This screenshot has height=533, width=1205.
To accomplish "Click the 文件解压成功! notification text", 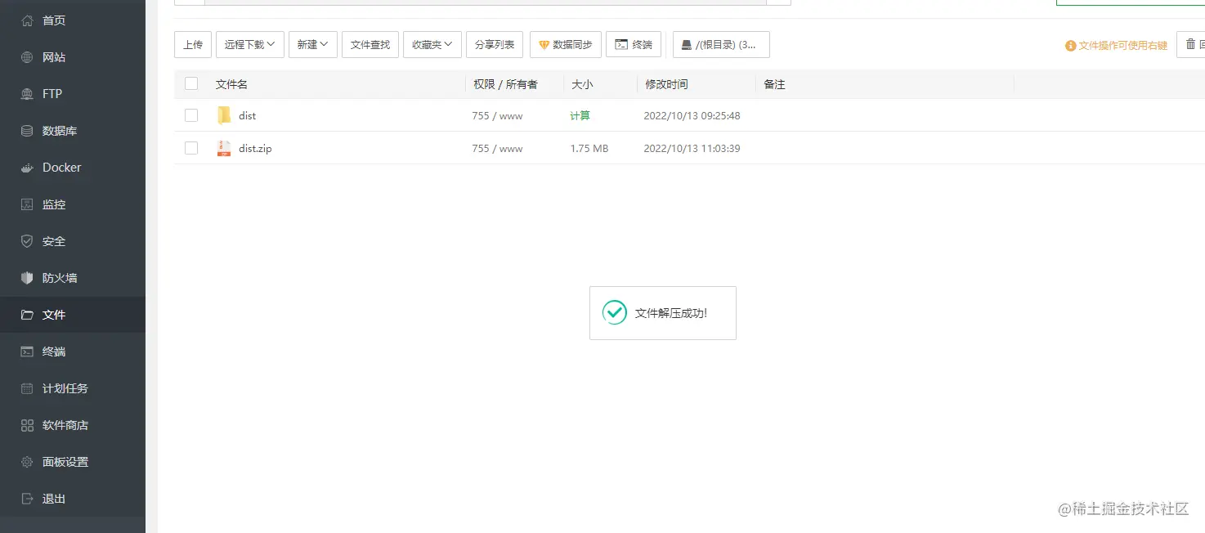I will click(671, 313).
